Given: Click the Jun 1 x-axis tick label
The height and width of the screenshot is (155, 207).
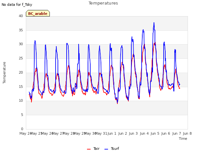Looking at the screenshot, I should tap(112, 133).
